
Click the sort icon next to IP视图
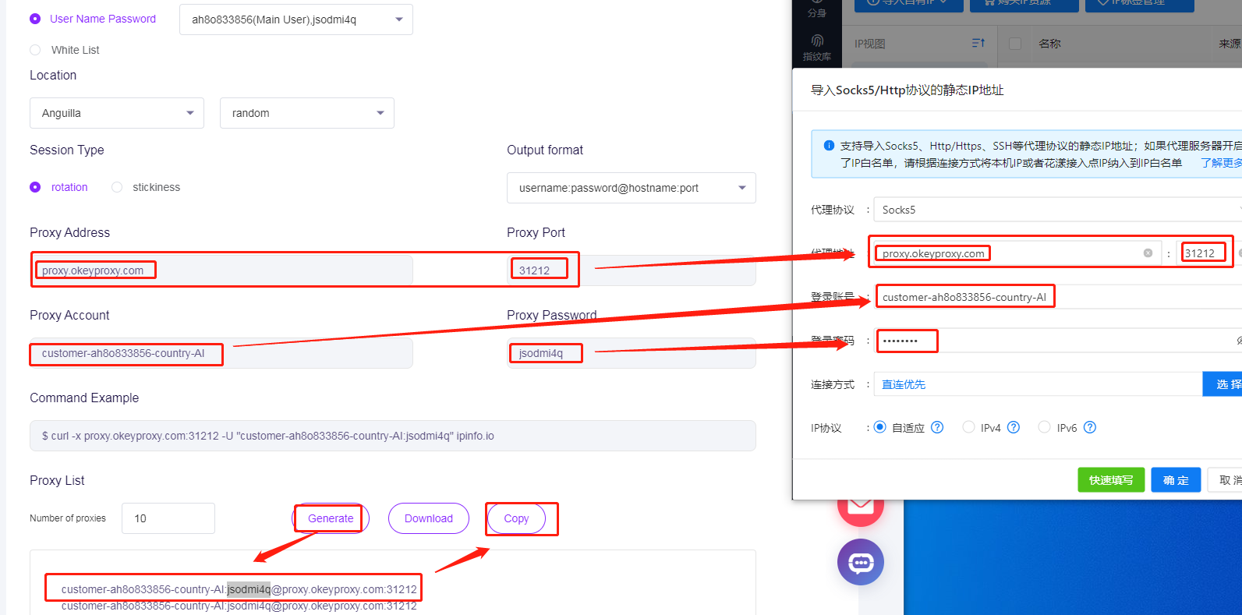coord(978,44)
